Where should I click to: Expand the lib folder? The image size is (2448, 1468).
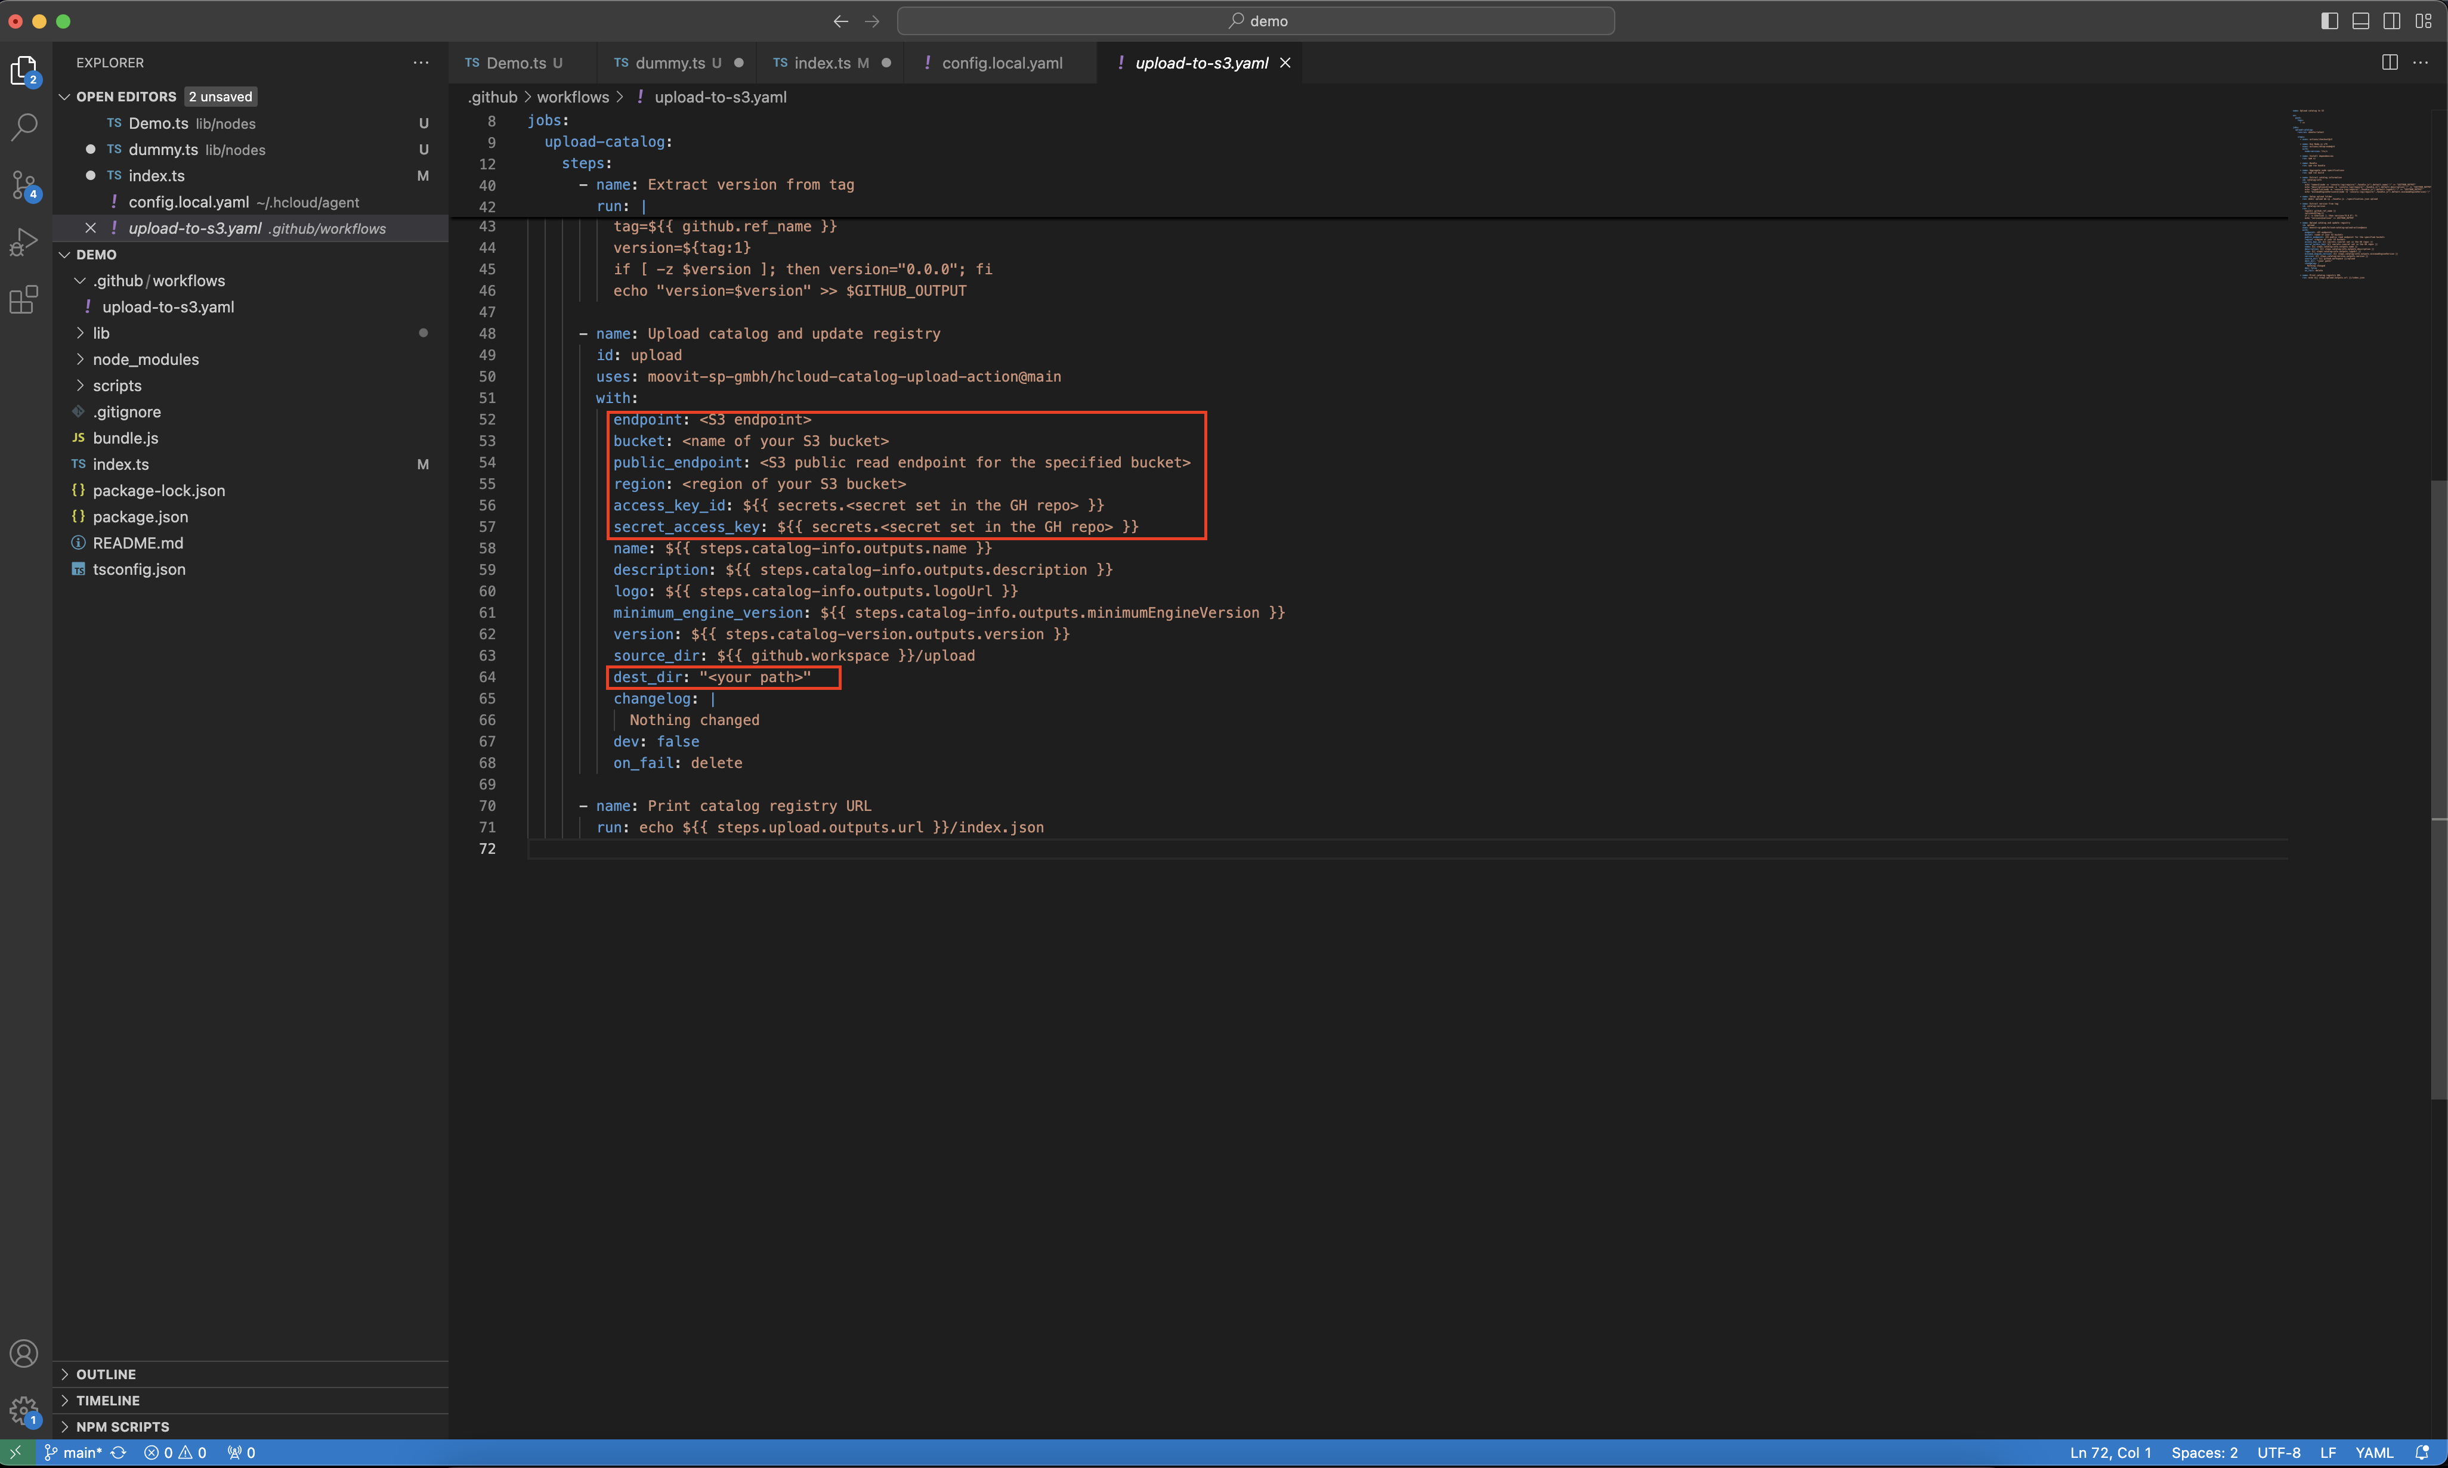[101, 333]
